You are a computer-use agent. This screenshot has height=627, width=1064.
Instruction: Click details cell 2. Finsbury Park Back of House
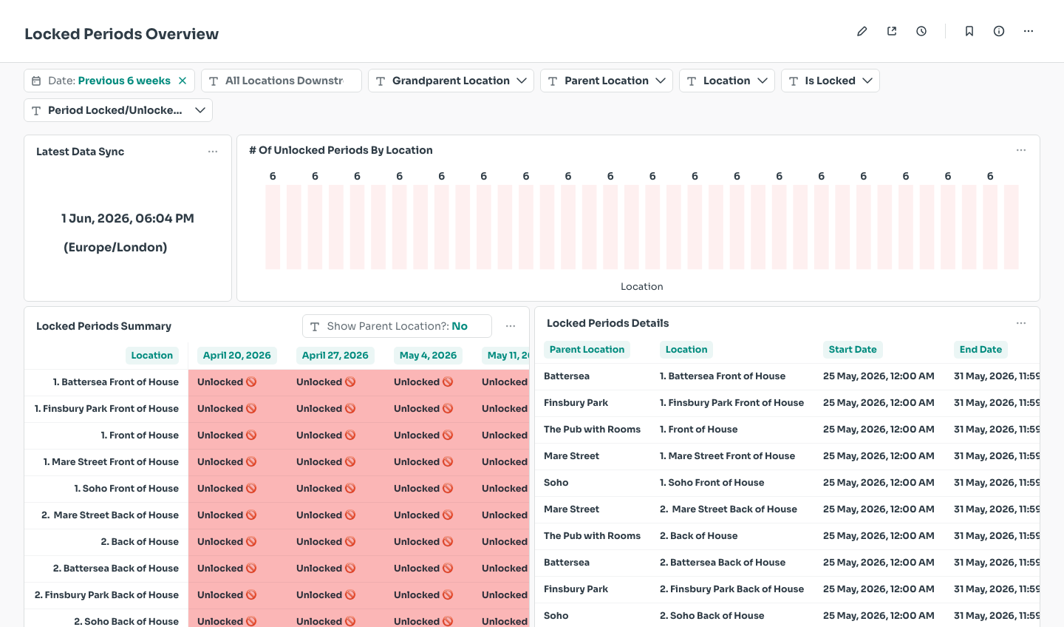[x=731, y=589]
